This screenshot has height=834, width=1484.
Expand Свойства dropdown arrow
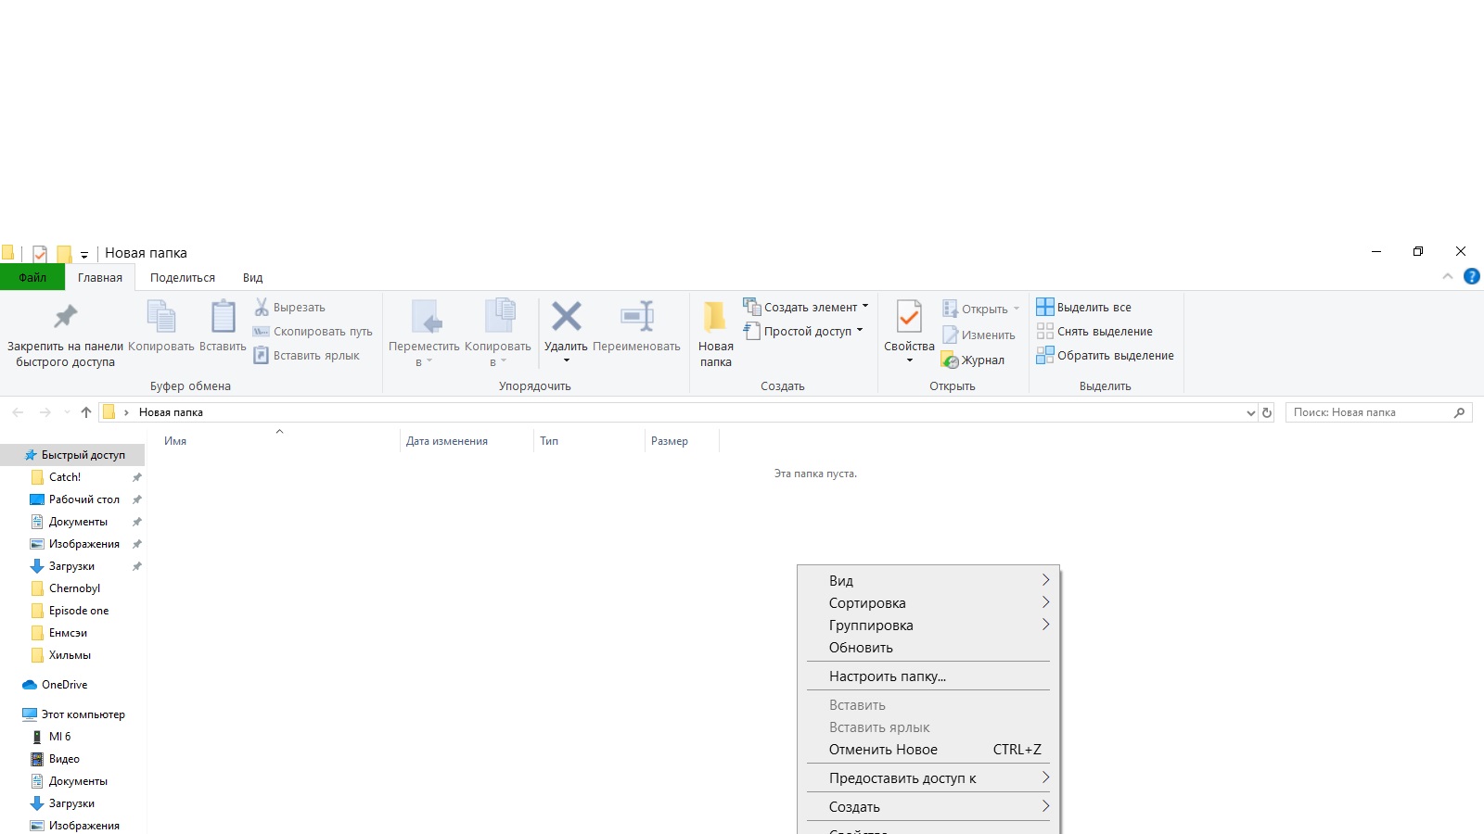tap(910, 361)
